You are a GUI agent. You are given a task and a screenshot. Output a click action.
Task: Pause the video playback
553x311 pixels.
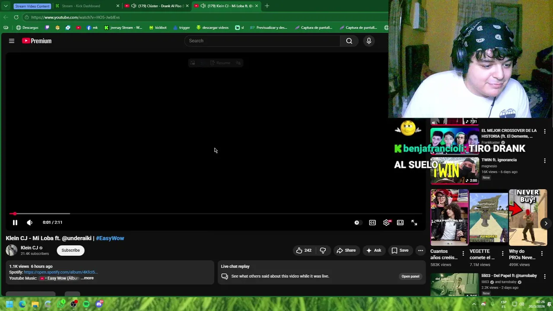pyautogui.click(x=15, y=222)
